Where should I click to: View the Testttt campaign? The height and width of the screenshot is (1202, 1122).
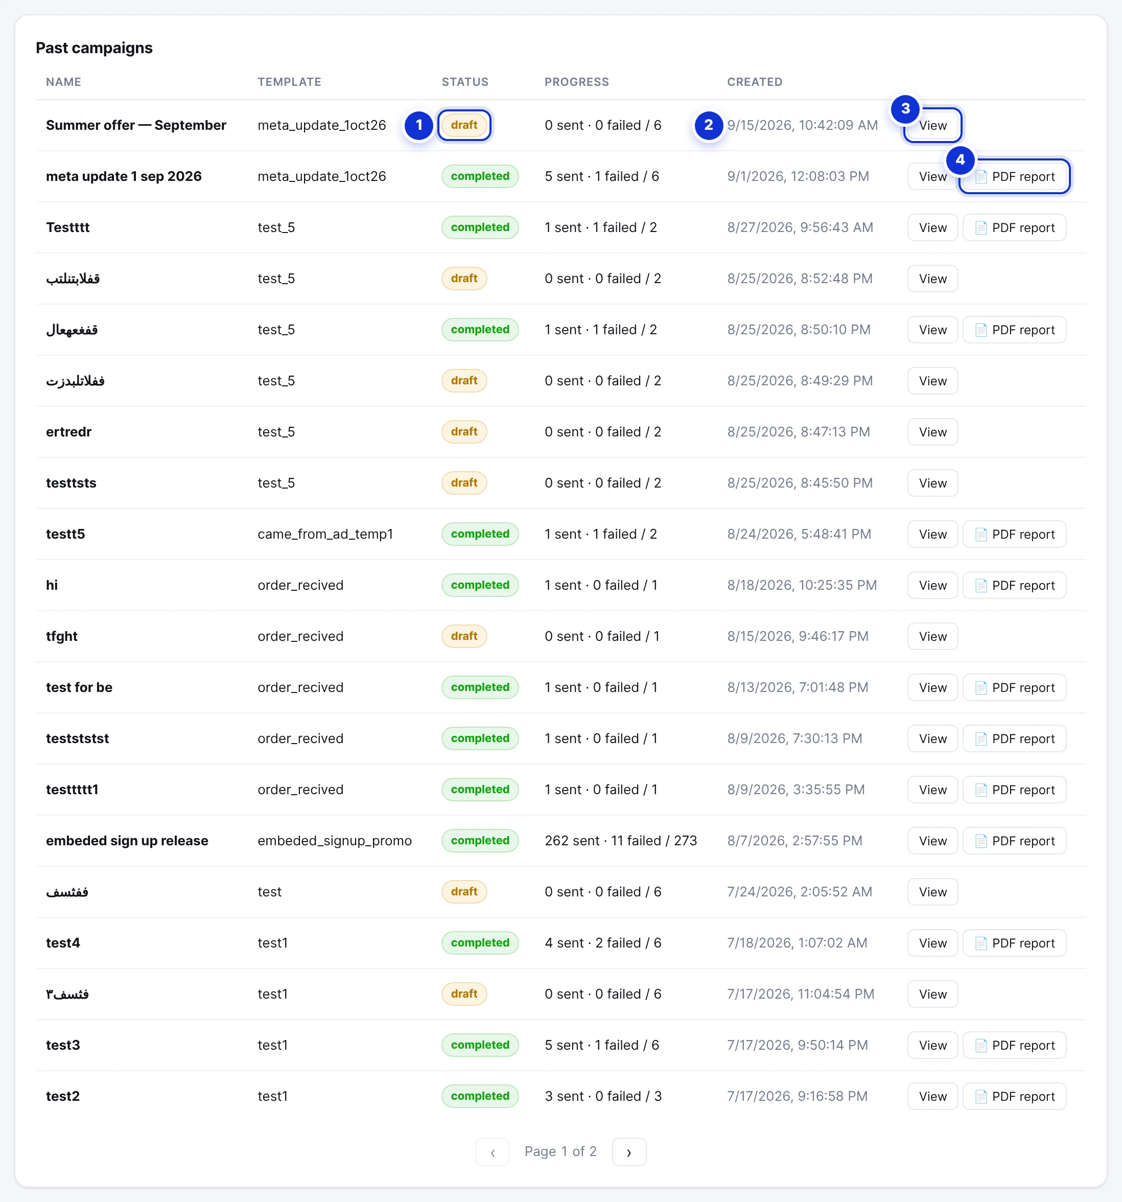coord(932,227)
